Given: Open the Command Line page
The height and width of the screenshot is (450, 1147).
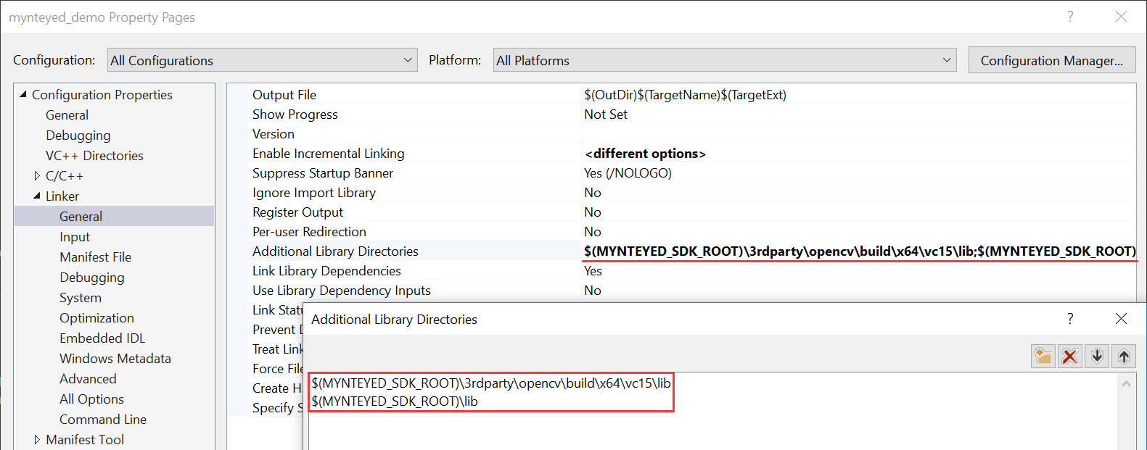Looking at the screenshot, I should pyautogui.click(x=103, y=420).
